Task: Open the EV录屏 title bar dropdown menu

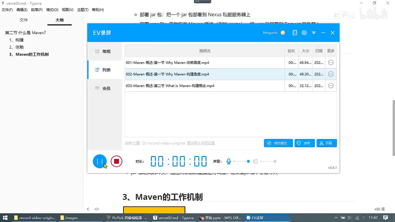Action: pos(314,33)
